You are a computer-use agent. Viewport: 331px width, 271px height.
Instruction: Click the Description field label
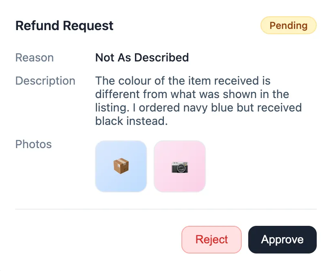click(45, 81)
